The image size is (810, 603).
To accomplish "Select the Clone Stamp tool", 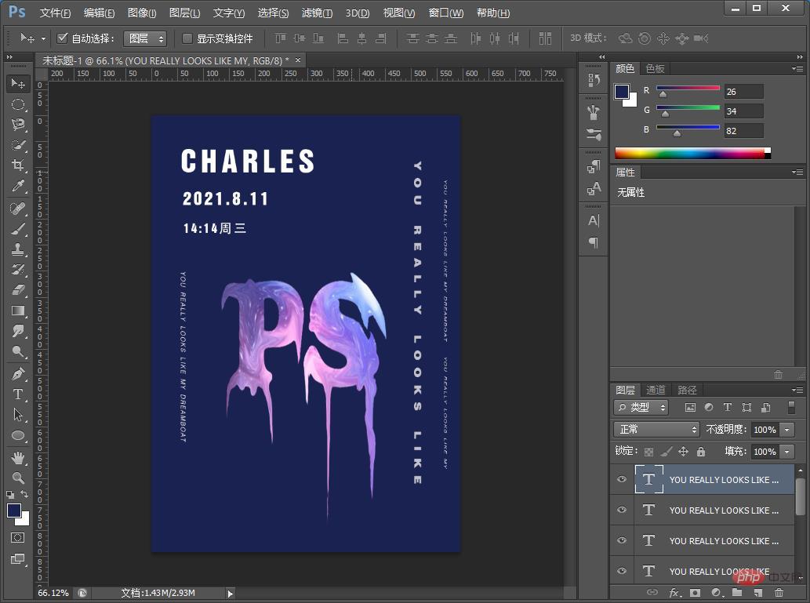I will click(x=18, y=249).
